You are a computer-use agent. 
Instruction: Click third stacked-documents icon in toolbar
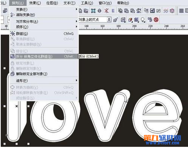132,11
